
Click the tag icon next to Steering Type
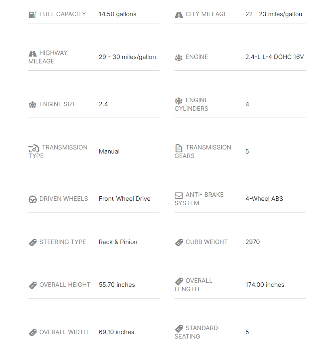[33, 242]
